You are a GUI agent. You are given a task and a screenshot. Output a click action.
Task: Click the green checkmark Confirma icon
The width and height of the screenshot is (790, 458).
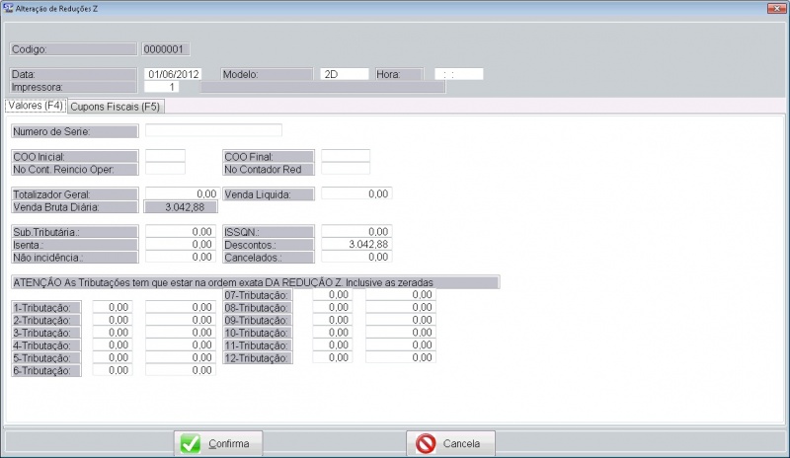(x=191, y=444)
